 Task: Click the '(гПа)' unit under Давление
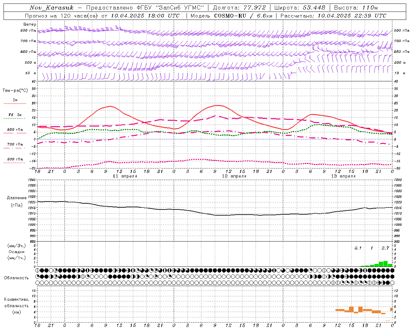point(17,205)
